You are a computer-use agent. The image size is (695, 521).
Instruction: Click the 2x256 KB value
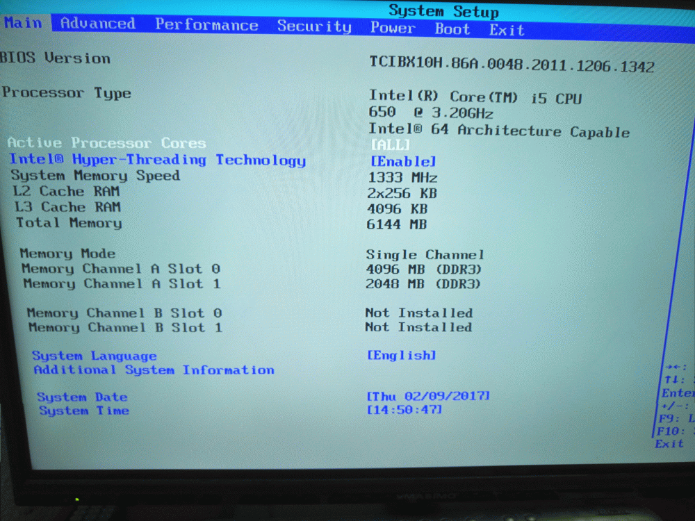(402, 193)
